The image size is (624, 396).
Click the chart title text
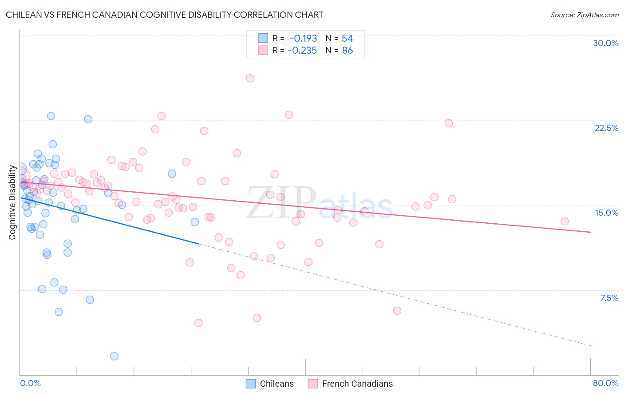tap(165, 15)
